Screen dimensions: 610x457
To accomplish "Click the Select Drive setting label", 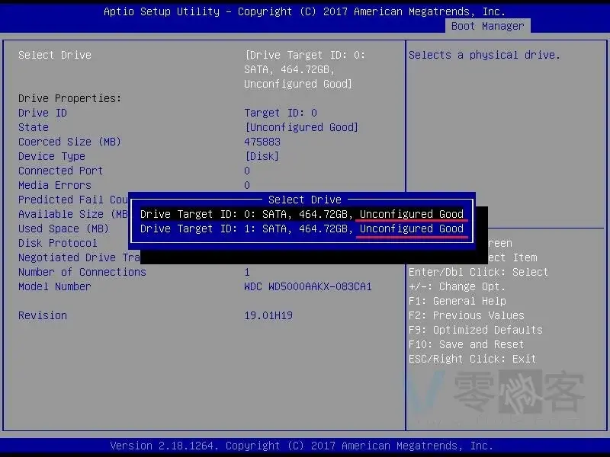I will pos(55,55).
